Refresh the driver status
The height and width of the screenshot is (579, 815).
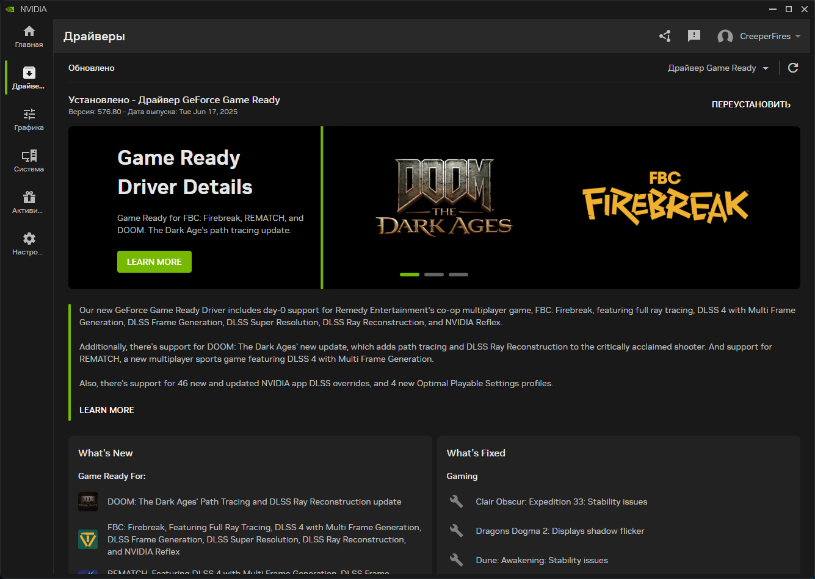[x=793, y=68]
